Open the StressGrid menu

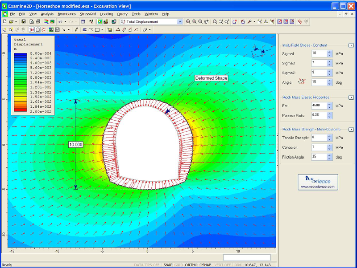(87, 14)
